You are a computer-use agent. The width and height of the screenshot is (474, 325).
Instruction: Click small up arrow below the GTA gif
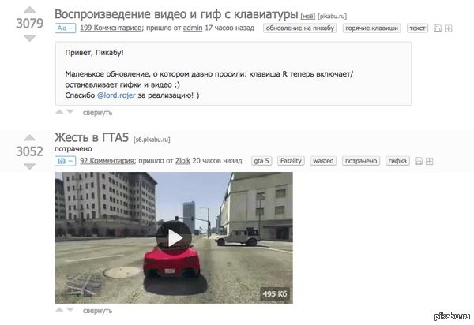[x=59, y=309]
